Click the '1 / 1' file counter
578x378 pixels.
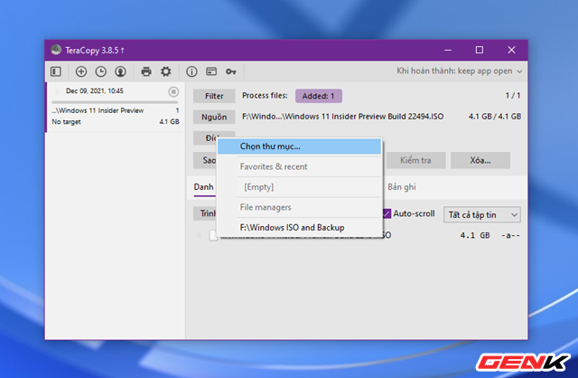click(x=513, y=96)
